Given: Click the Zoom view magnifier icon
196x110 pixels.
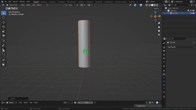Looking at the screenshot, I should 159,23.
